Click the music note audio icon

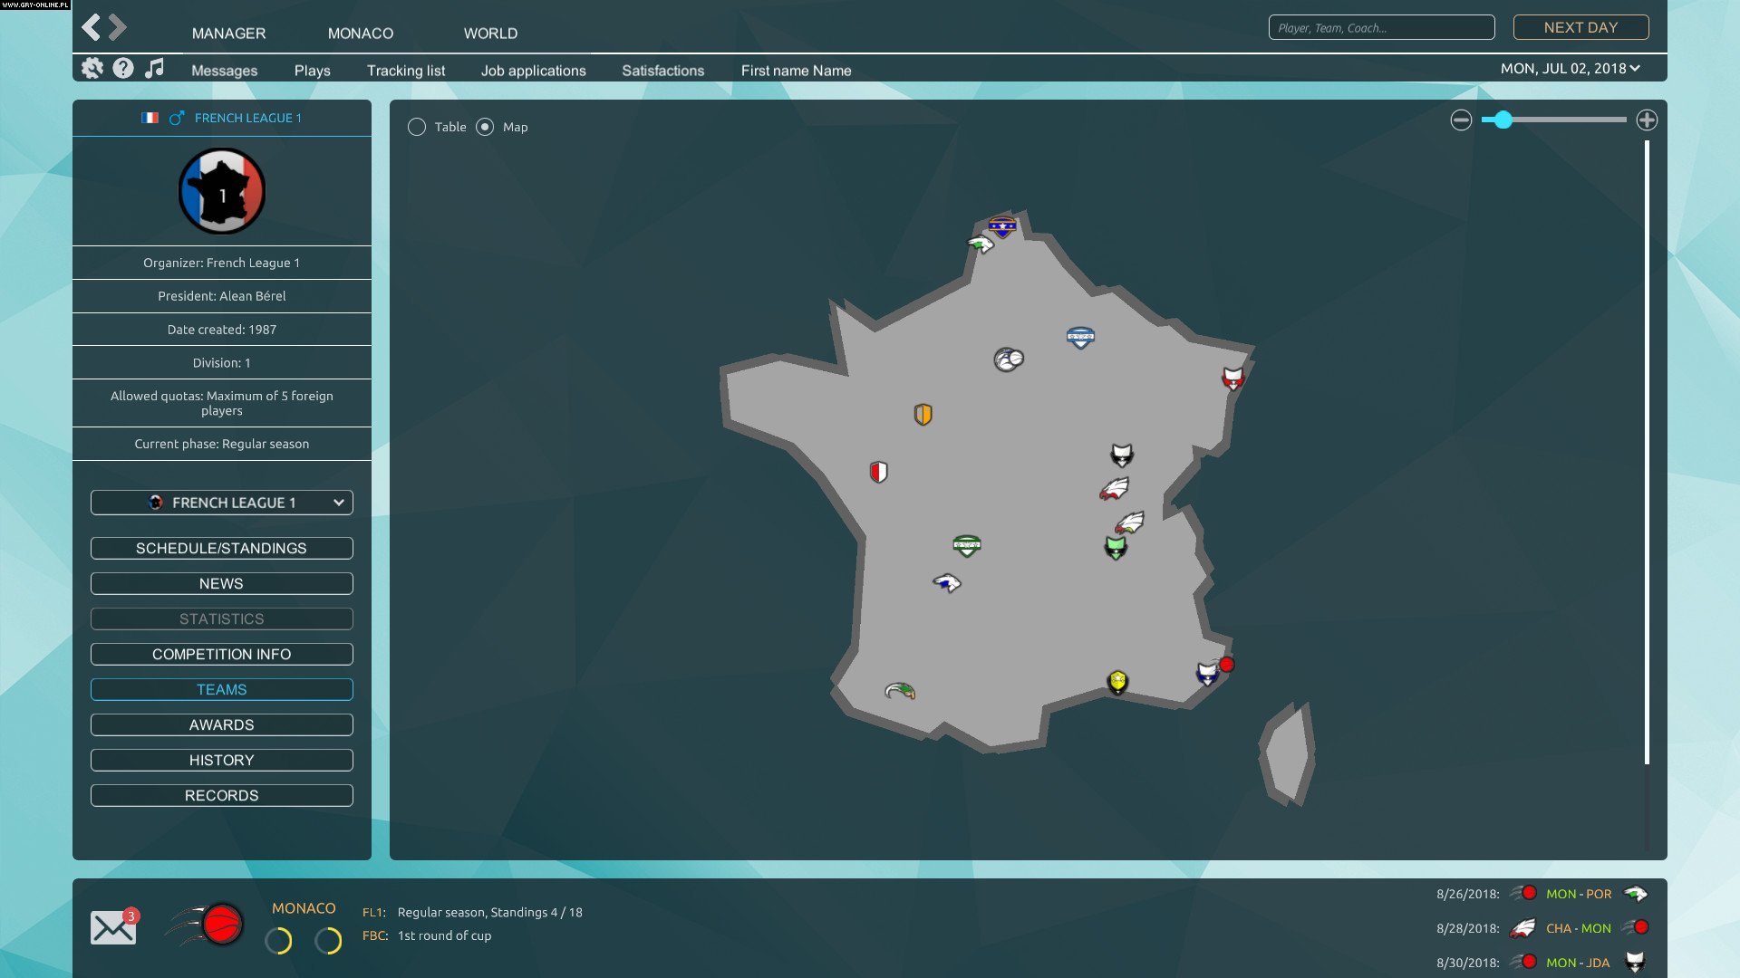click(155, 67)
